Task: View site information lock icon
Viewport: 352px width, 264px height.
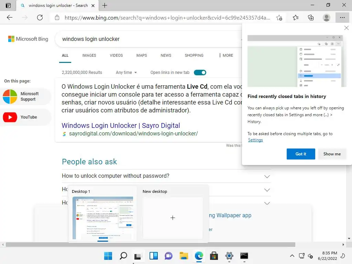Action: click(57, 18)
